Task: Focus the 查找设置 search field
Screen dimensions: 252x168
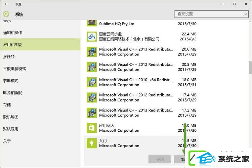Action: [211, 14]
